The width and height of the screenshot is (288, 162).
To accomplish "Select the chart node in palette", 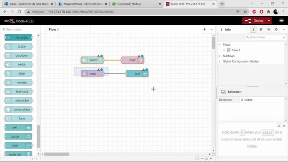I will 18,145.
